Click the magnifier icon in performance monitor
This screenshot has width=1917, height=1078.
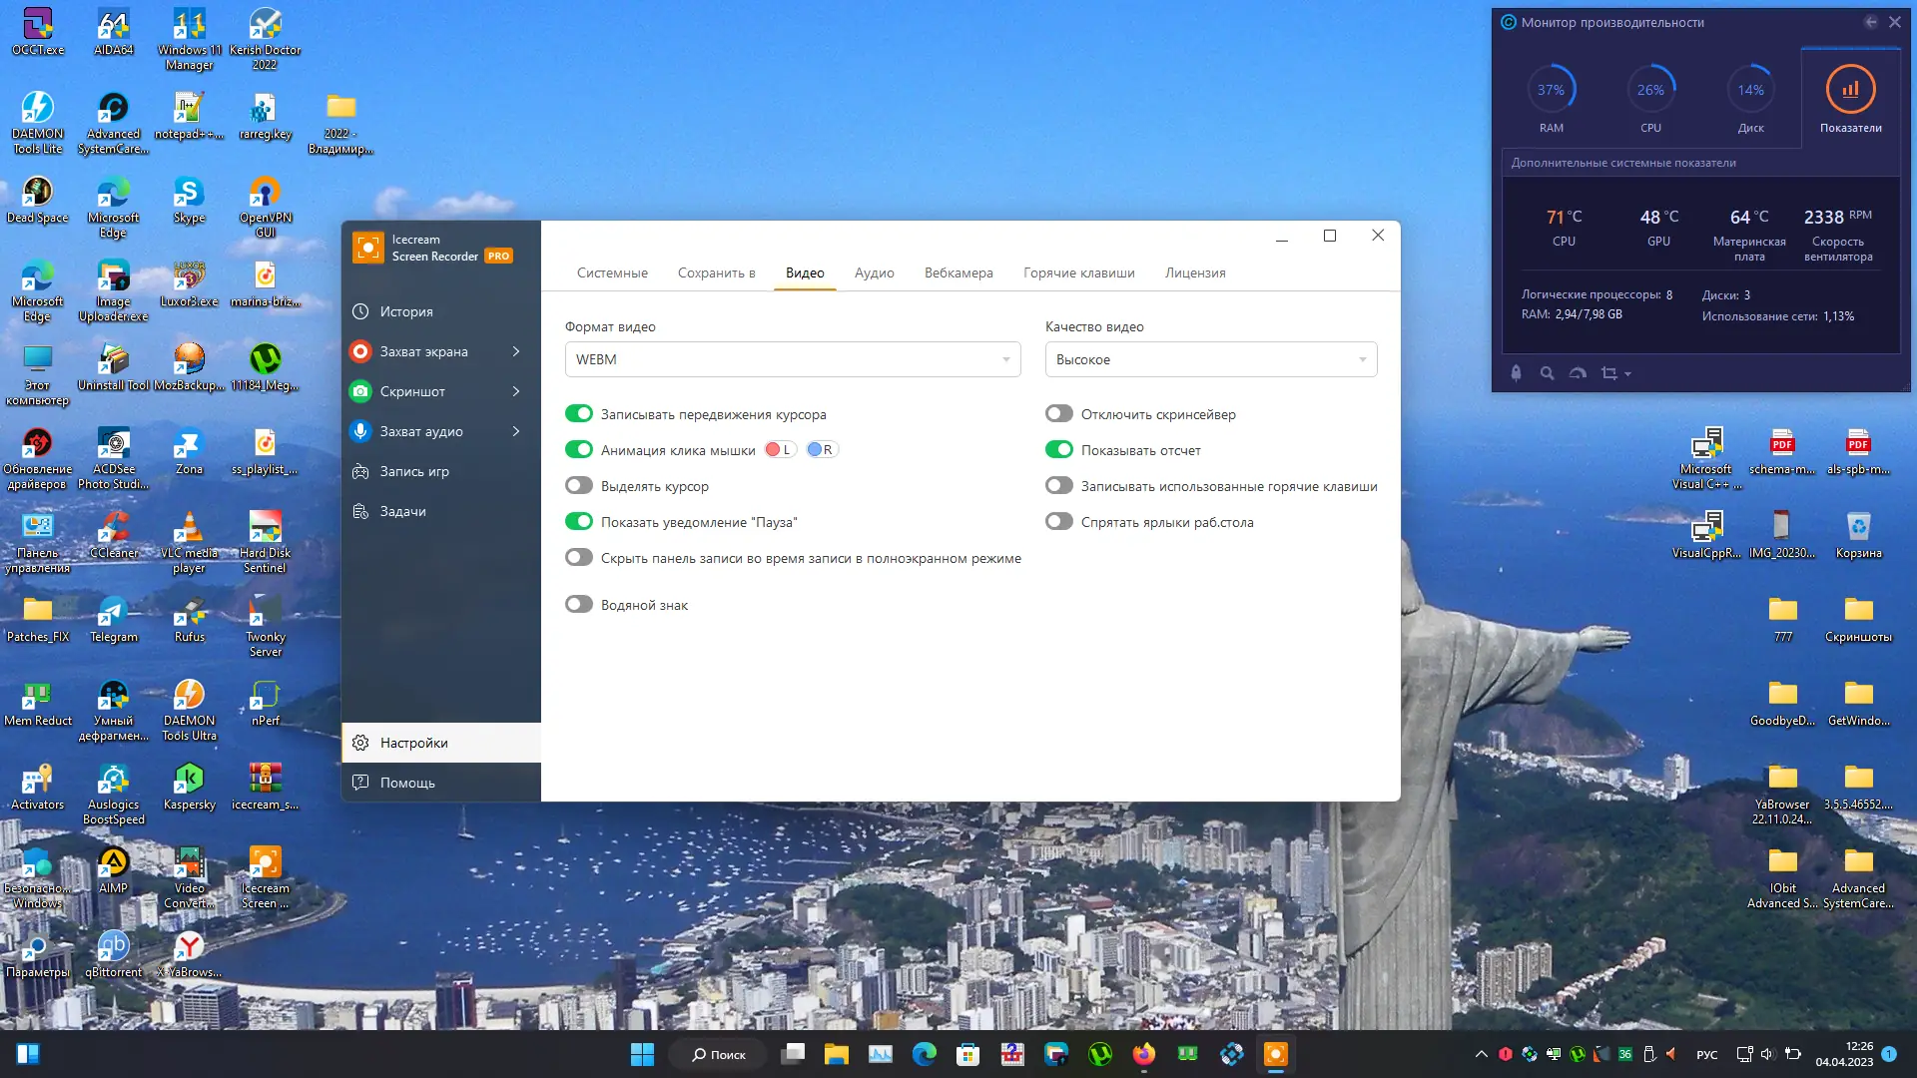pos(1547,373)
